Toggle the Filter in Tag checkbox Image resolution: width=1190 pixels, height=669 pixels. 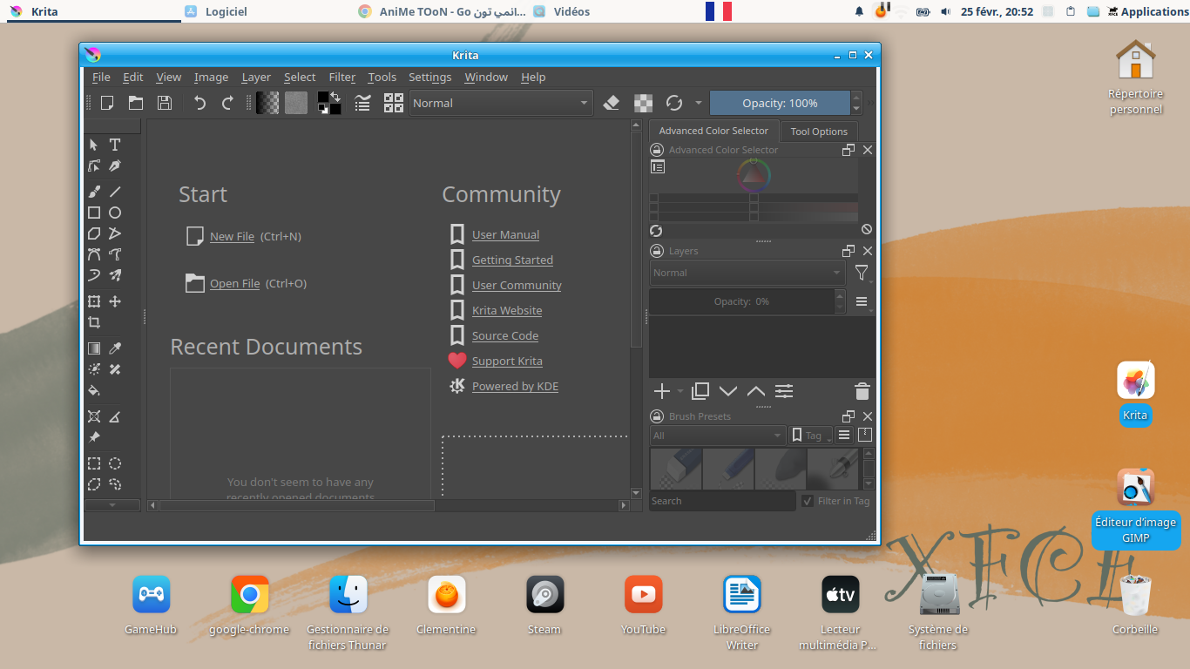808,501
